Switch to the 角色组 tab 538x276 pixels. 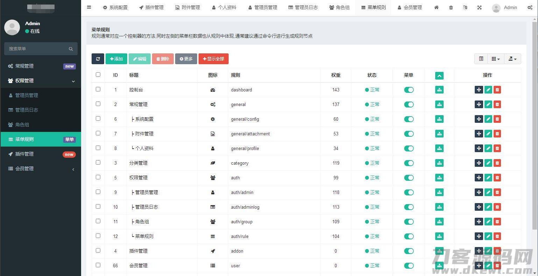pyautogui.click(x=339, y=8)
